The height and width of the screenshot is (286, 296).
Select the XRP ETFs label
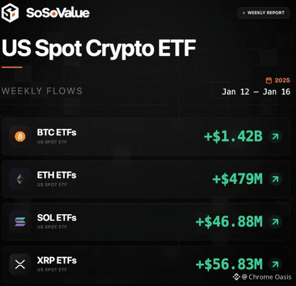57,260
